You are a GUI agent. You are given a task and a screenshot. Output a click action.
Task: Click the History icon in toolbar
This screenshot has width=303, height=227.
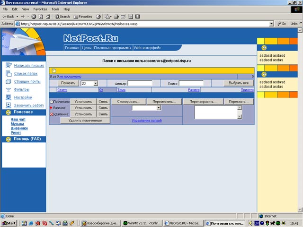tap(98, 17)
